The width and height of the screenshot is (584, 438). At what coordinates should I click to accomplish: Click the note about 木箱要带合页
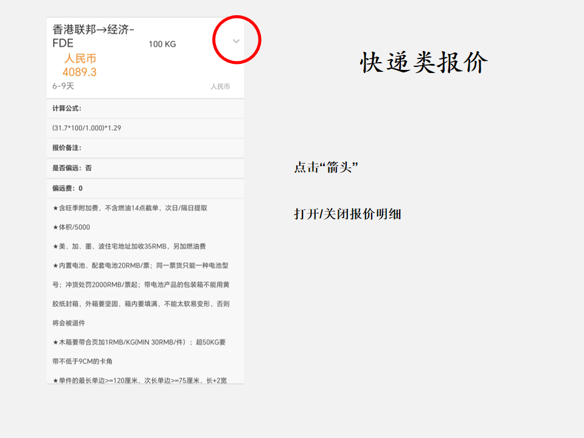coord(139,342)
